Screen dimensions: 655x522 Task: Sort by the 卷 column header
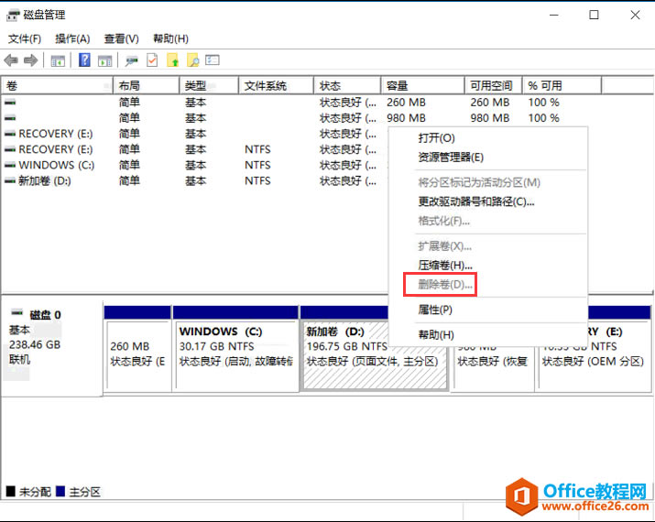tap(57, 86)
